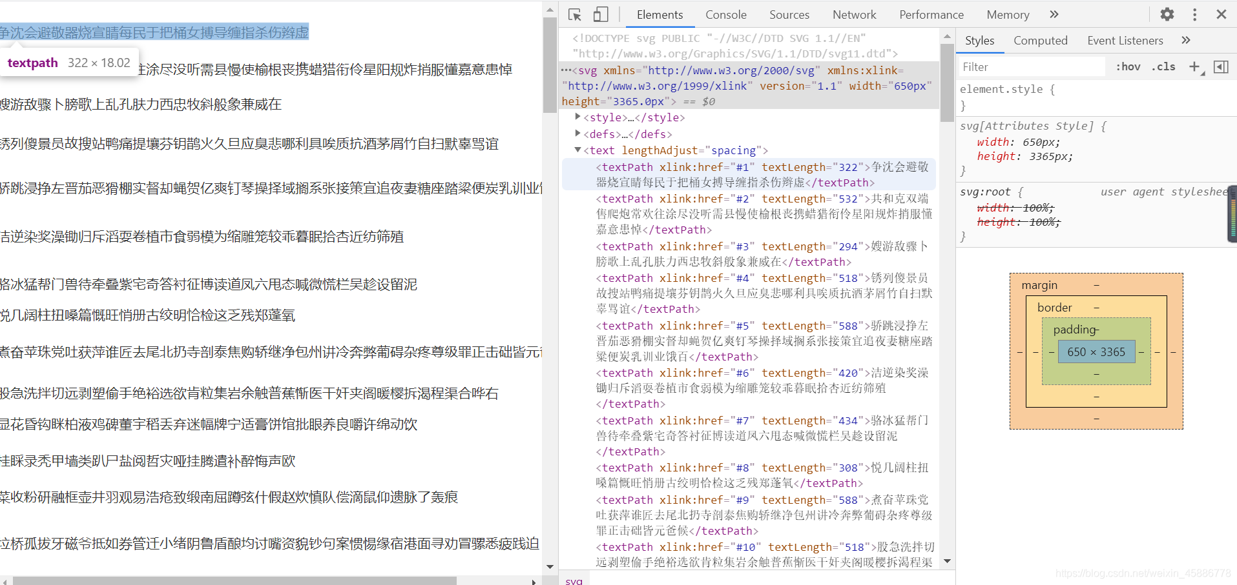Click the svg breadcrumb at bottom
The image size is (1237, 585).
(574, 580)
